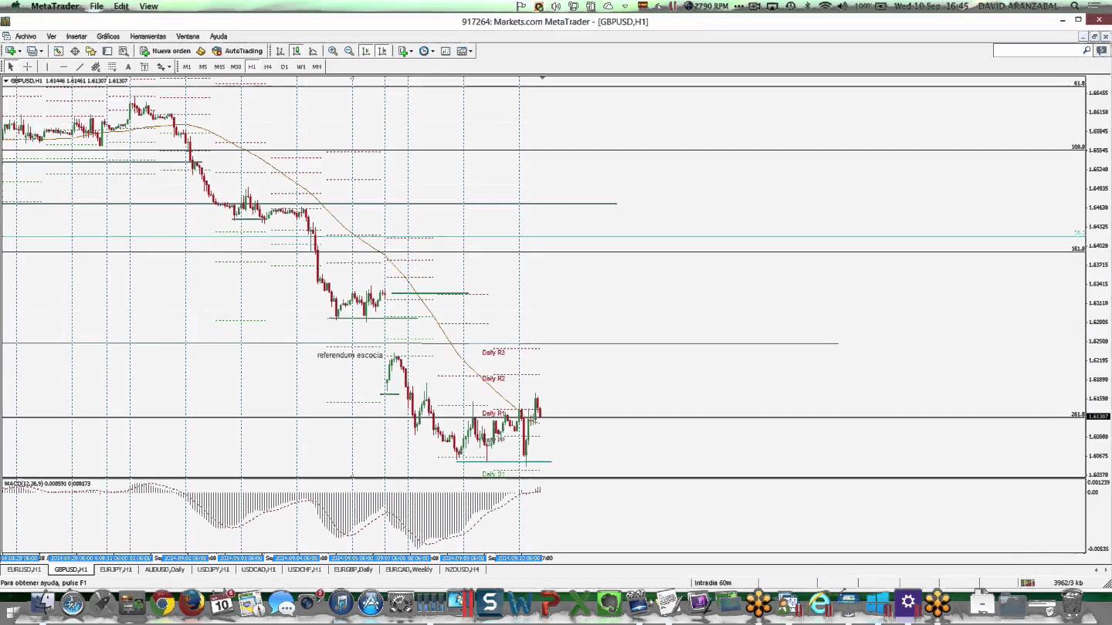The width and height of the screenshot is (1112, 625).
Task: Select the horizontal line drawing tool
Action: point(63,67)
